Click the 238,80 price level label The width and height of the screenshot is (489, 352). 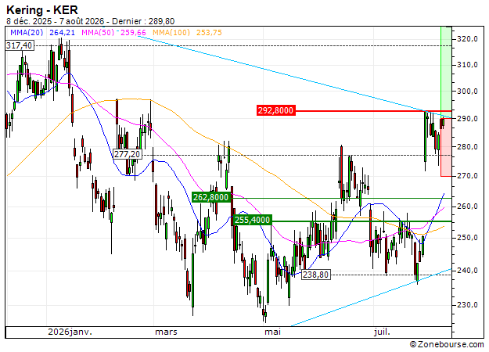coord(316,275)
